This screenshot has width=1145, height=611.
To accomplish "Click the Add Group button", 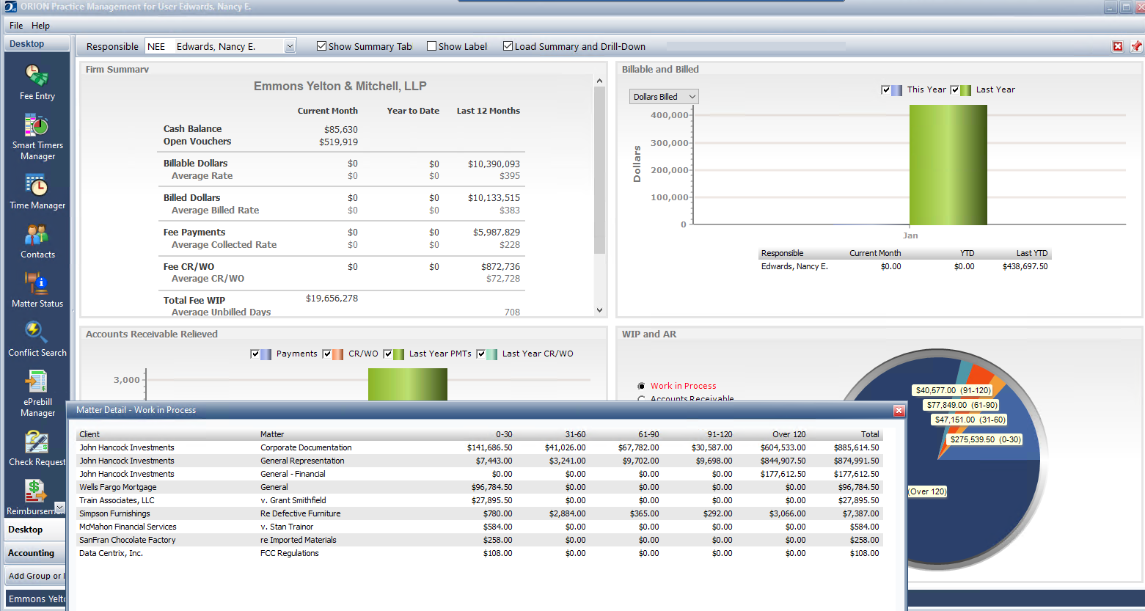I will point(34,576).
